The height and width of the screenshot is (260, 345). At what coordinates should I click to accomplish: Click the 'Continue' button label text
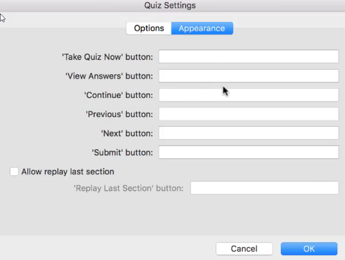(119, 95)
